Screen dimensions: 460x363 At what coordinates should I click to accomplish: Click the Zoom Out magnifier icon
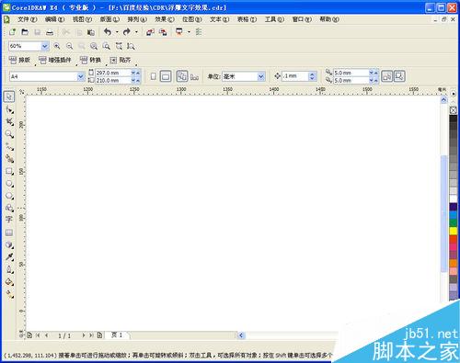pos(70,46)
